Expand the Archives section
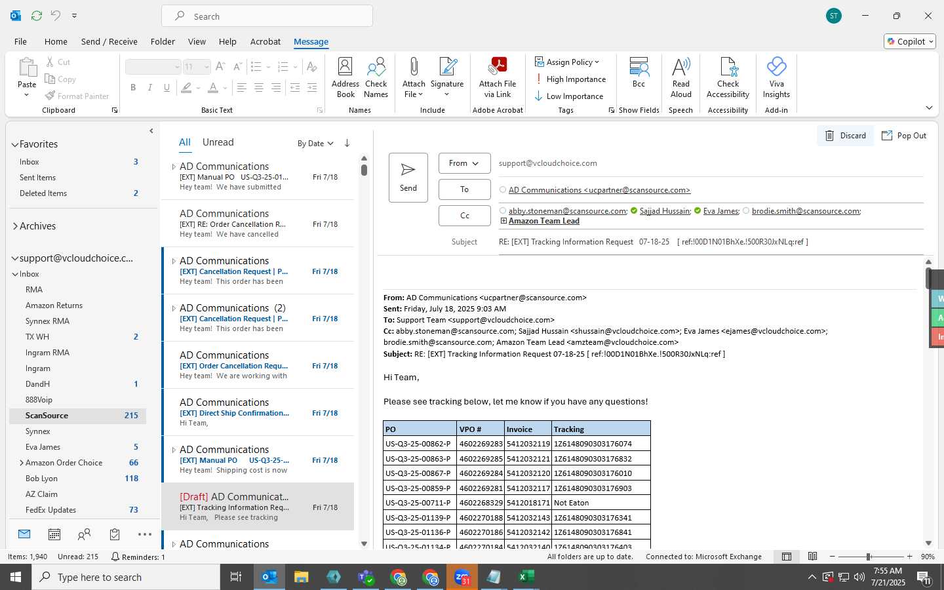 point(15,226)
